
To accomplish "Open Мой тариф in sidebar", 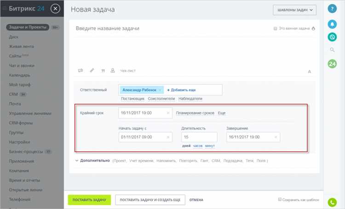I will pyautogui.click(x=20, y=85).
